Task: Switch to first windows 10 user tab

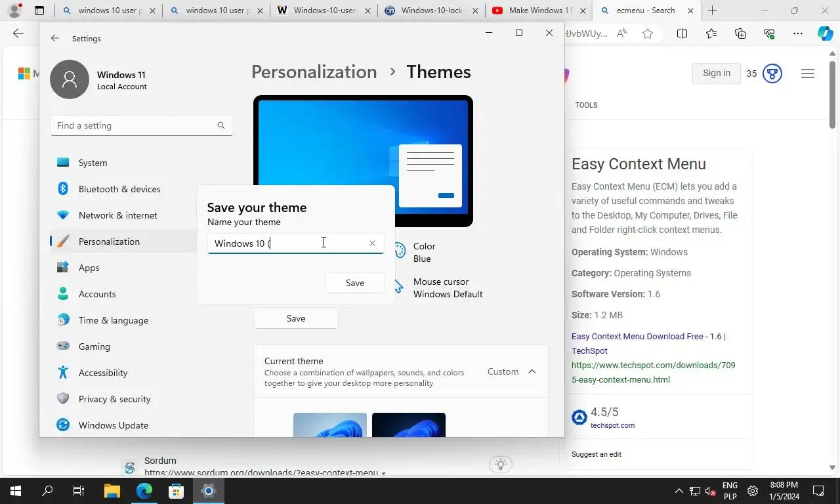Action: pos(108,10)
